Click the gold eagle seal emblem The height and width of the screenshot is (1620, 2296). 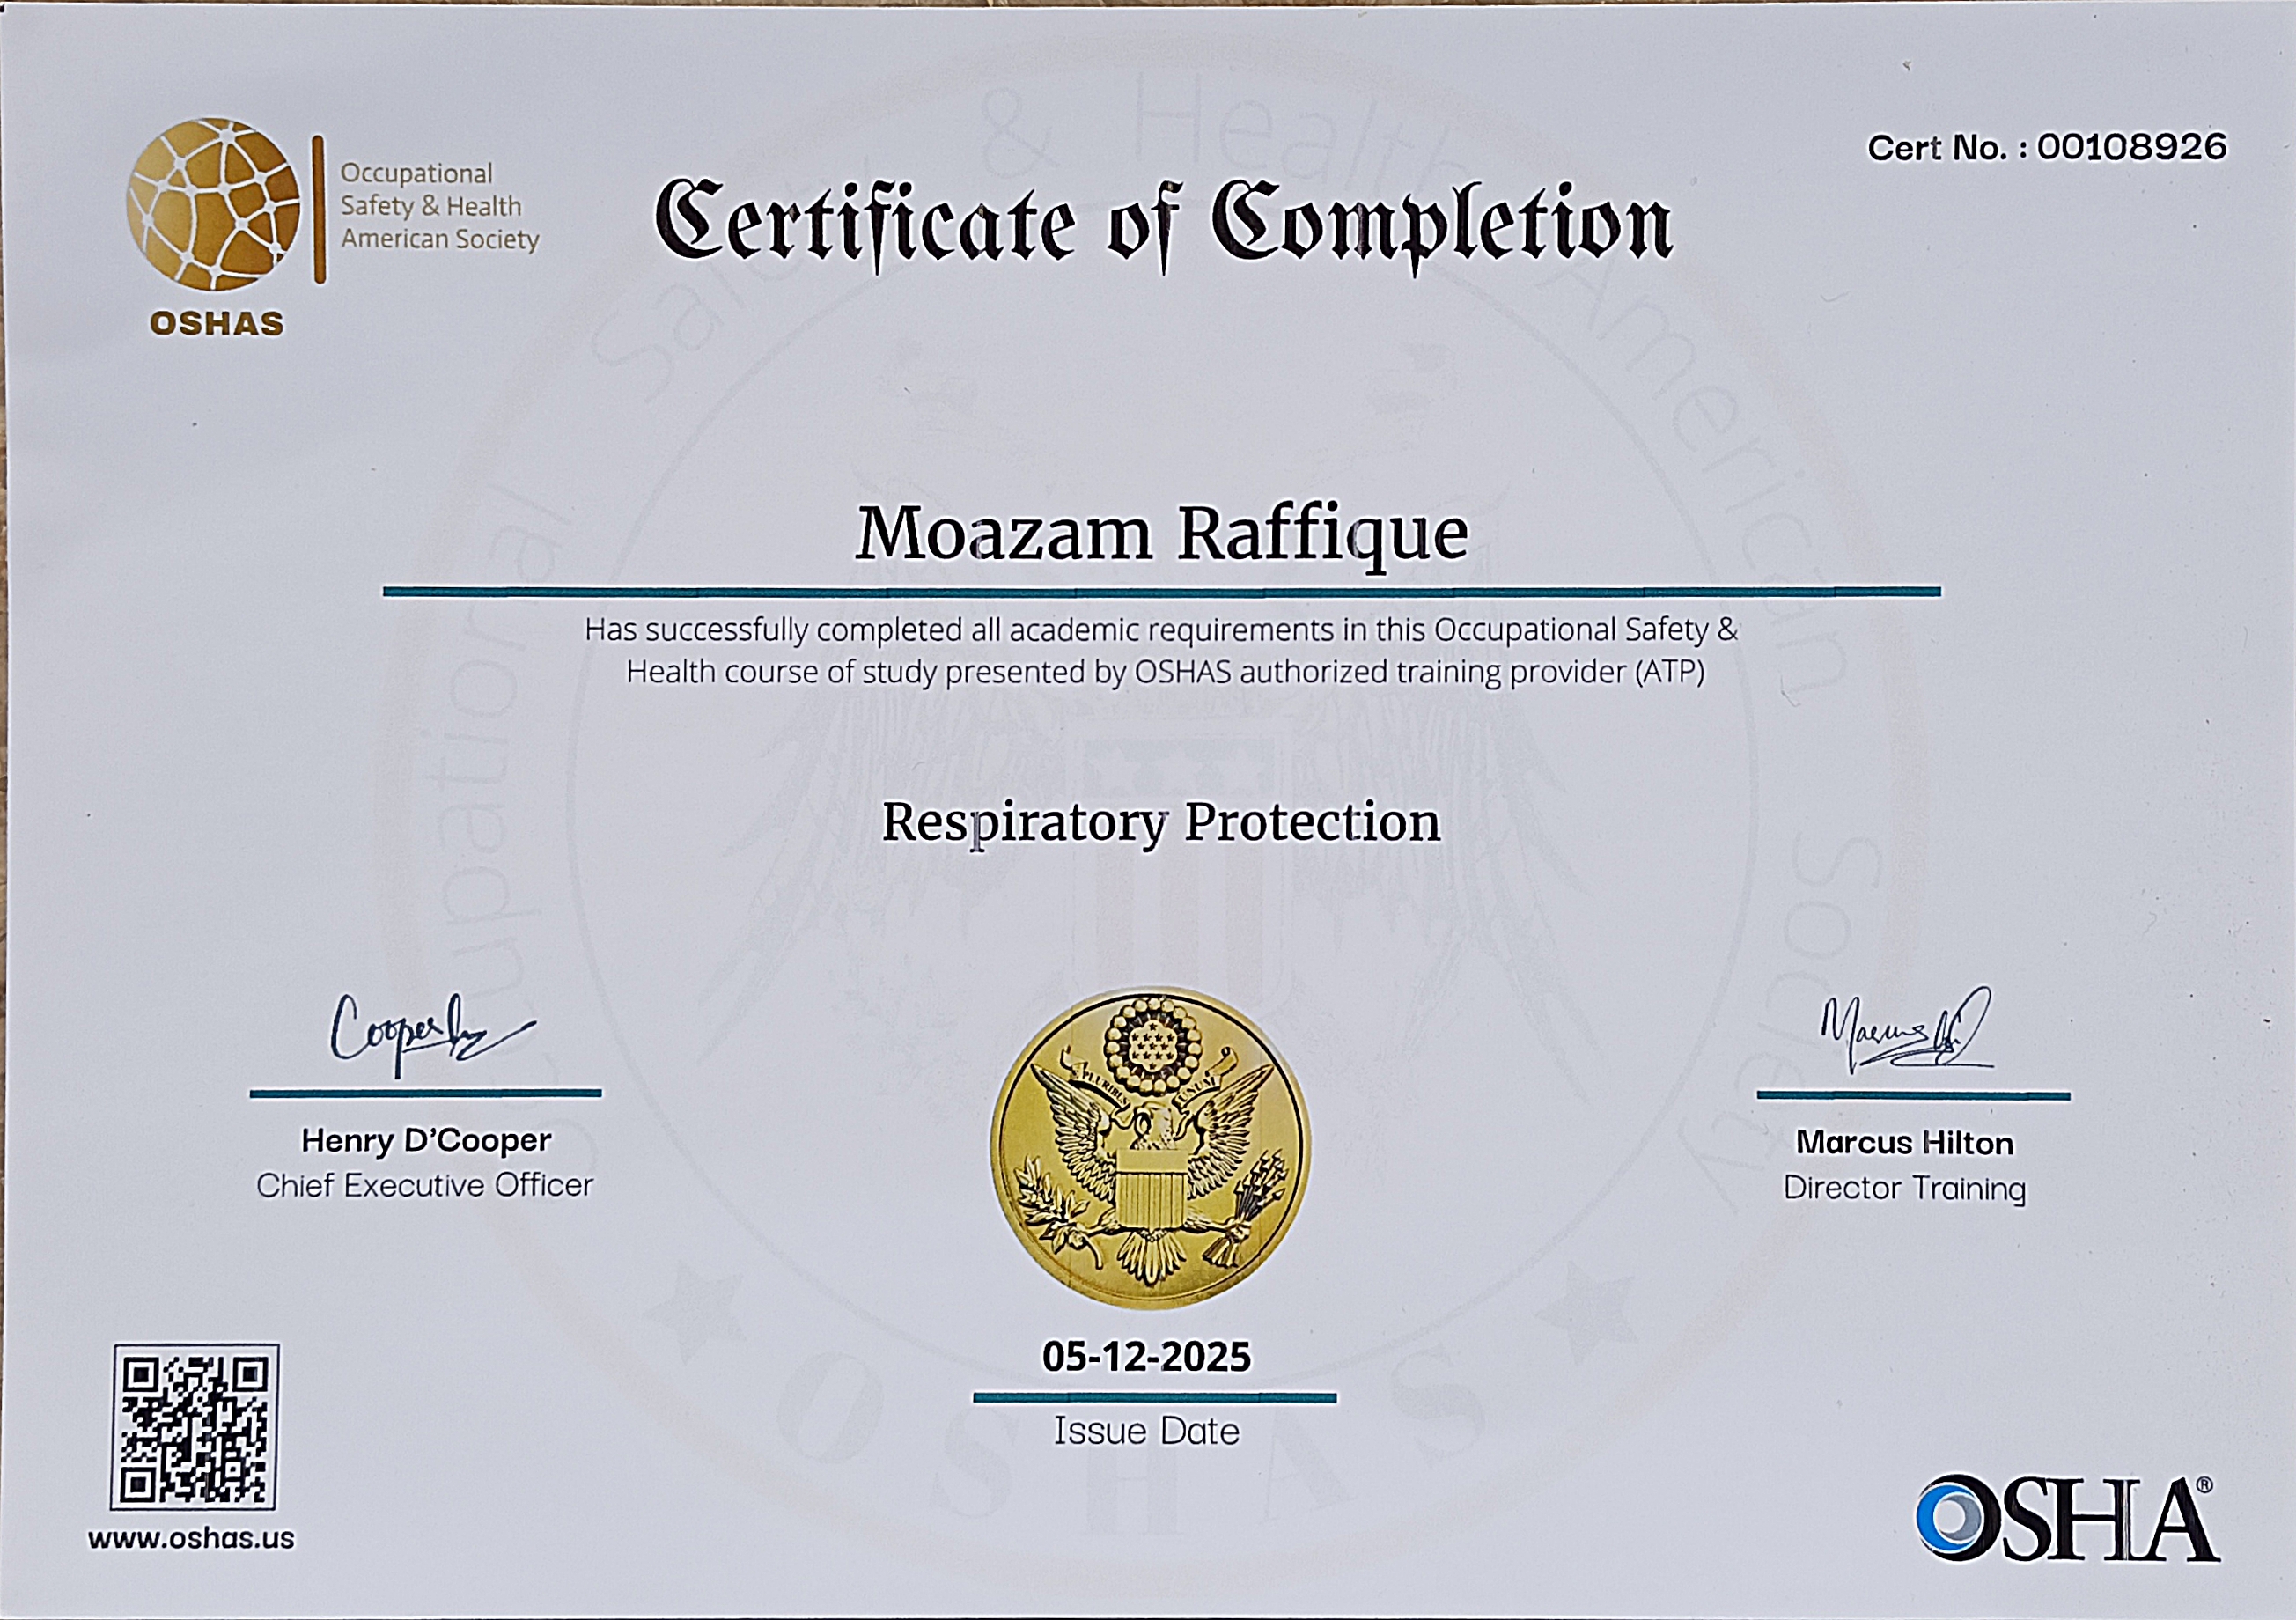pyautogui.click(x=1150, y=1148)
